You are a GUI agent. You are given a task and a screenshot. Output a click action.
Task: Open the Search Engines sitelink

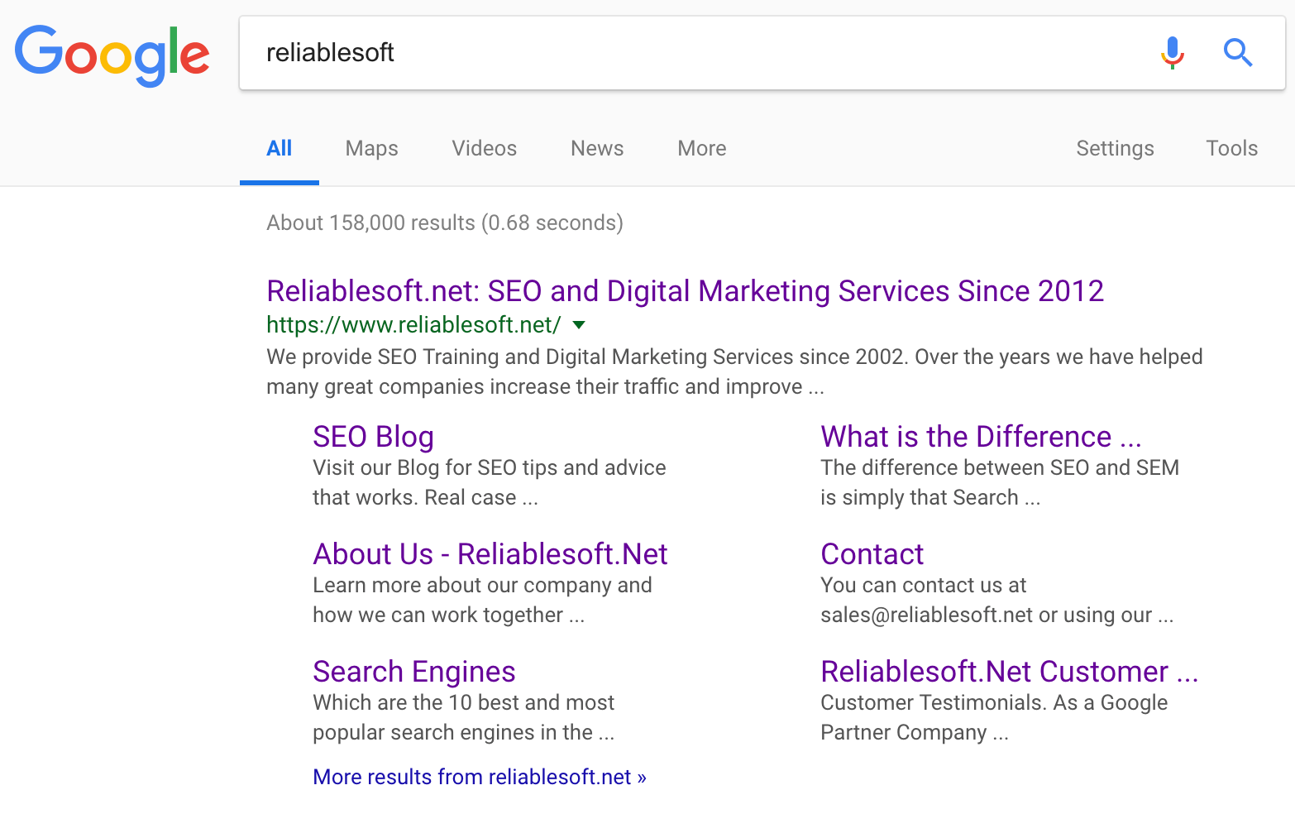coord(413,672)
